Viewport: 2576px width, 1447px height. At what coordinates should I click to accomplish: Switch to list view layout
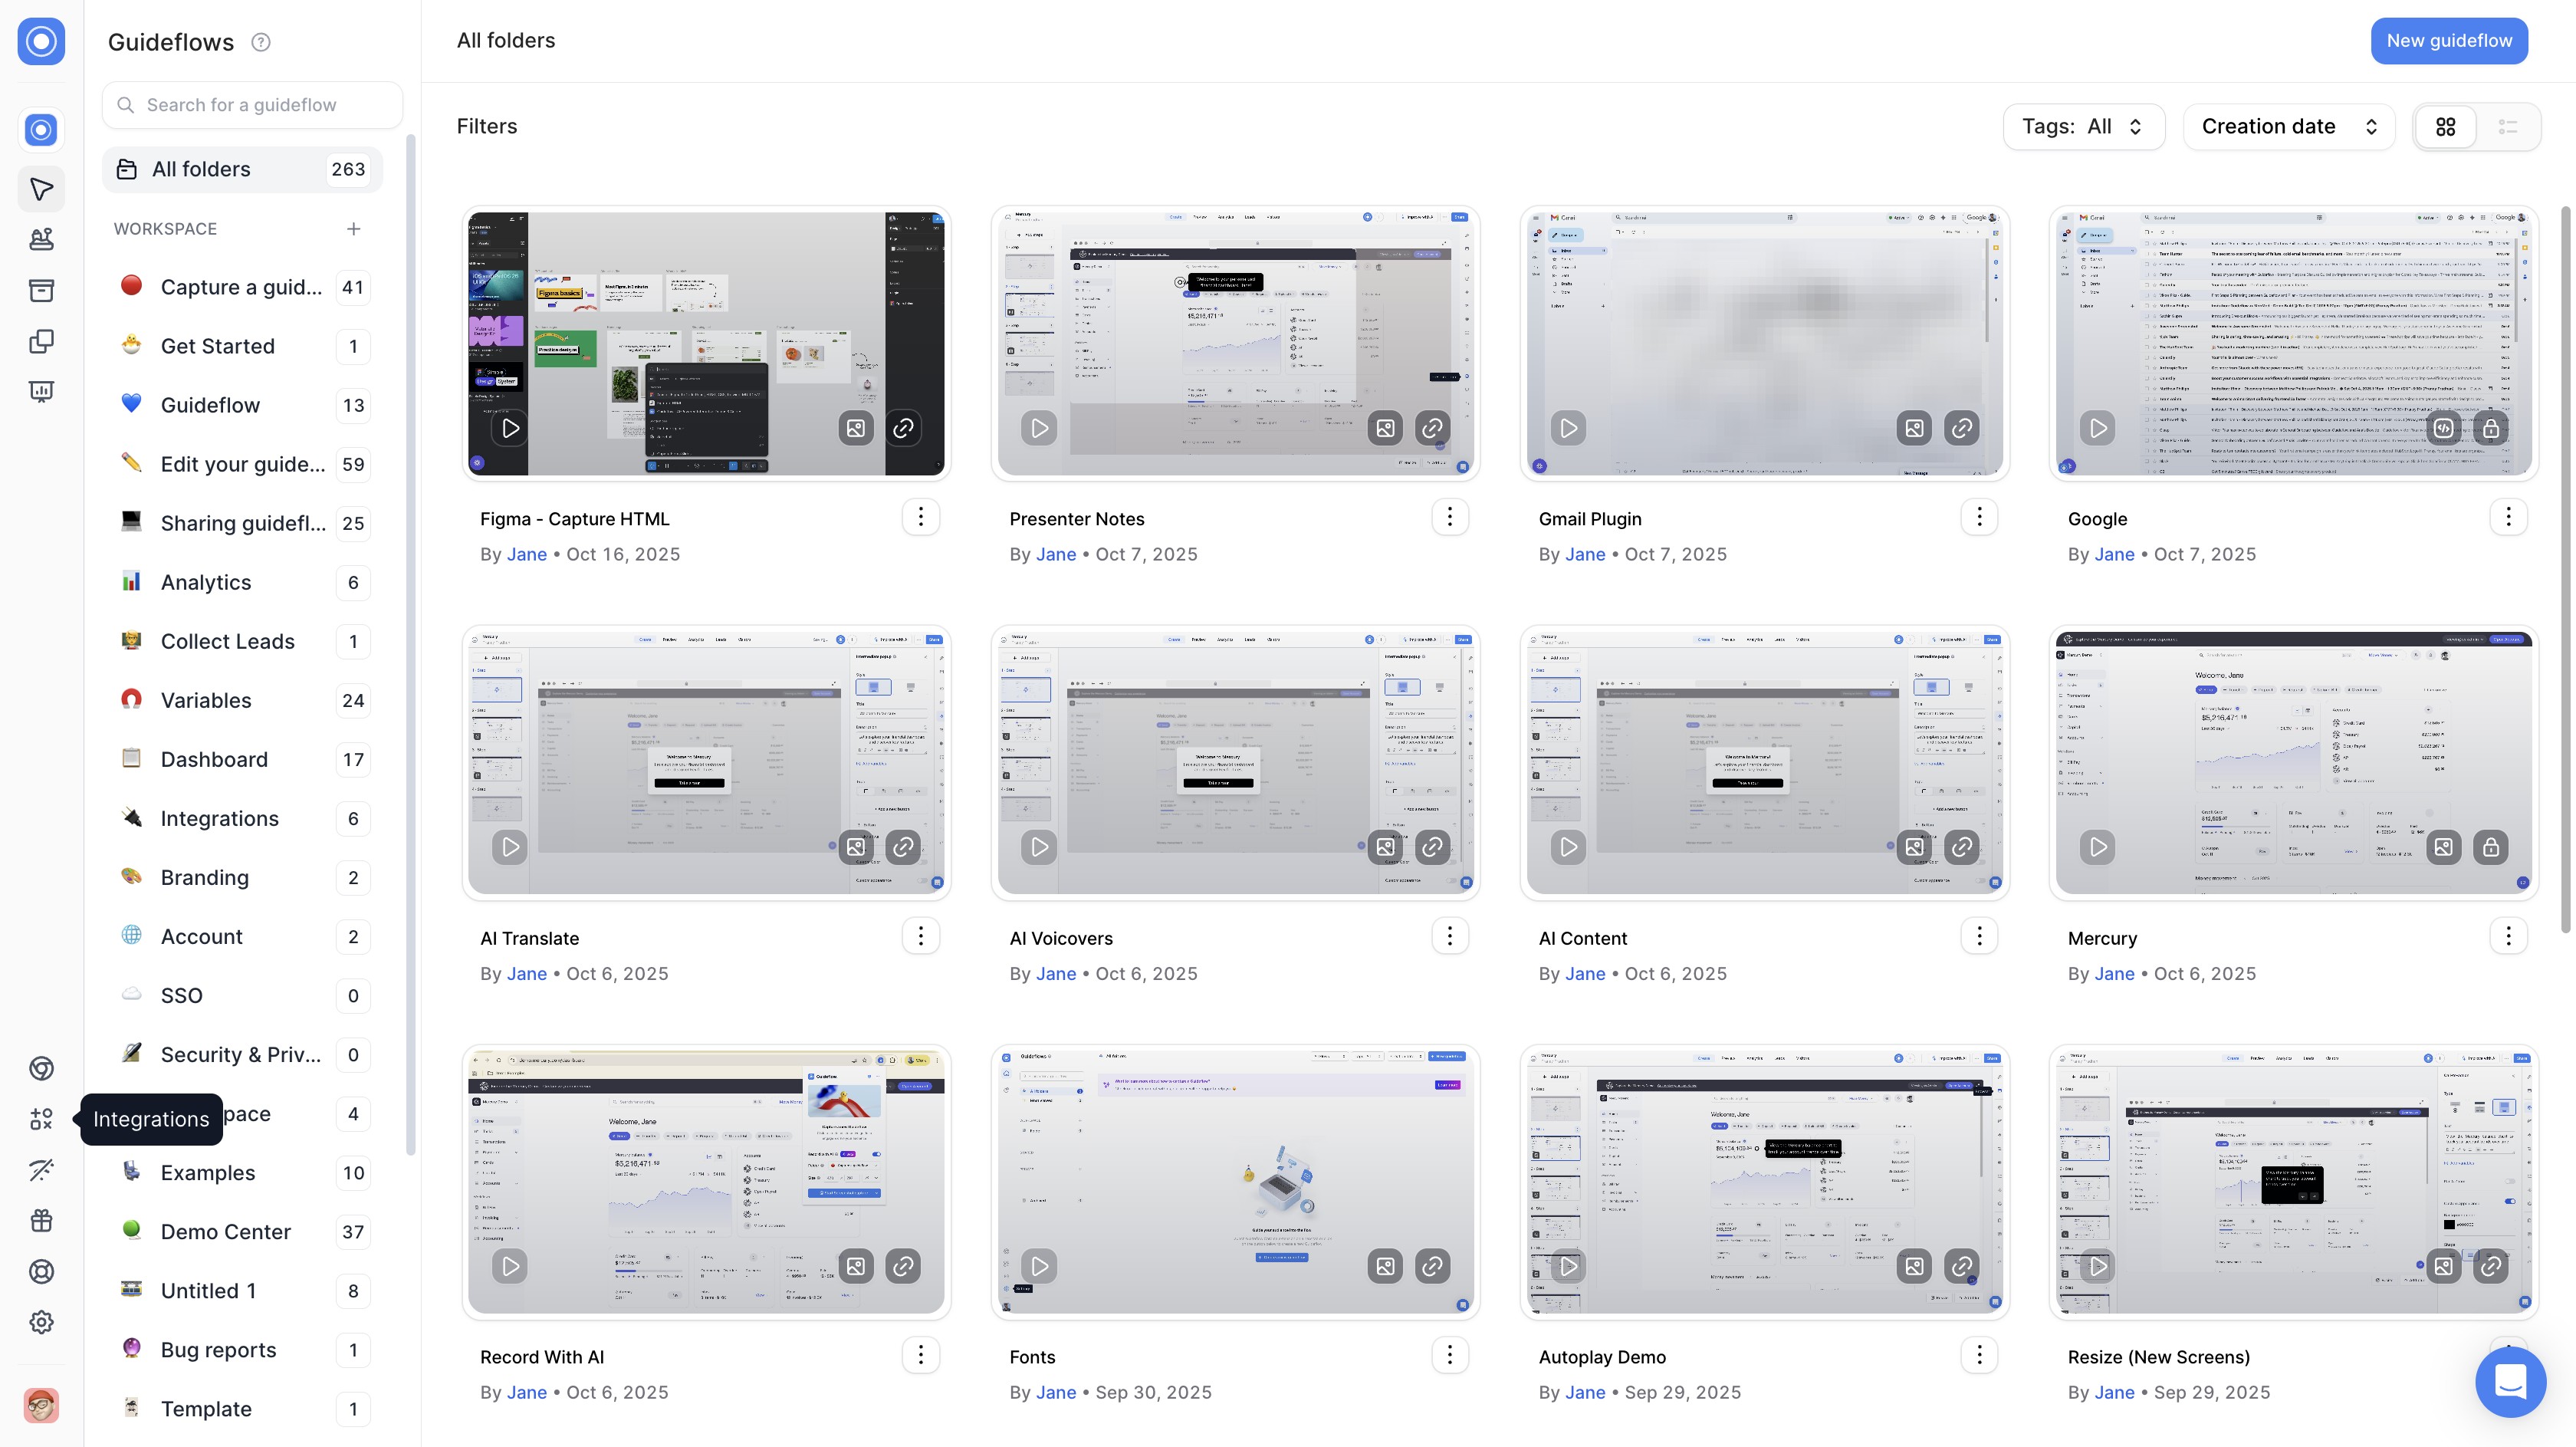pos(2507,127)
